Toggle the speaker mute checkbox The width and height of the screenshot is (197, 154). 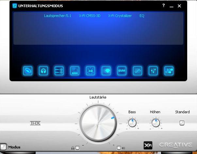(x=119, y=148)
